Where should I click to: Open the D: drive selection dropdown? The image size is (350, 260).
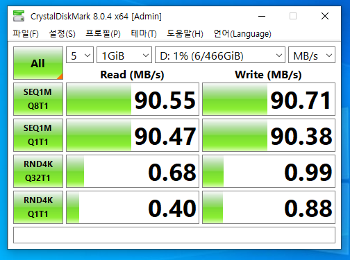pyautogui.click(x=220, y=55)
